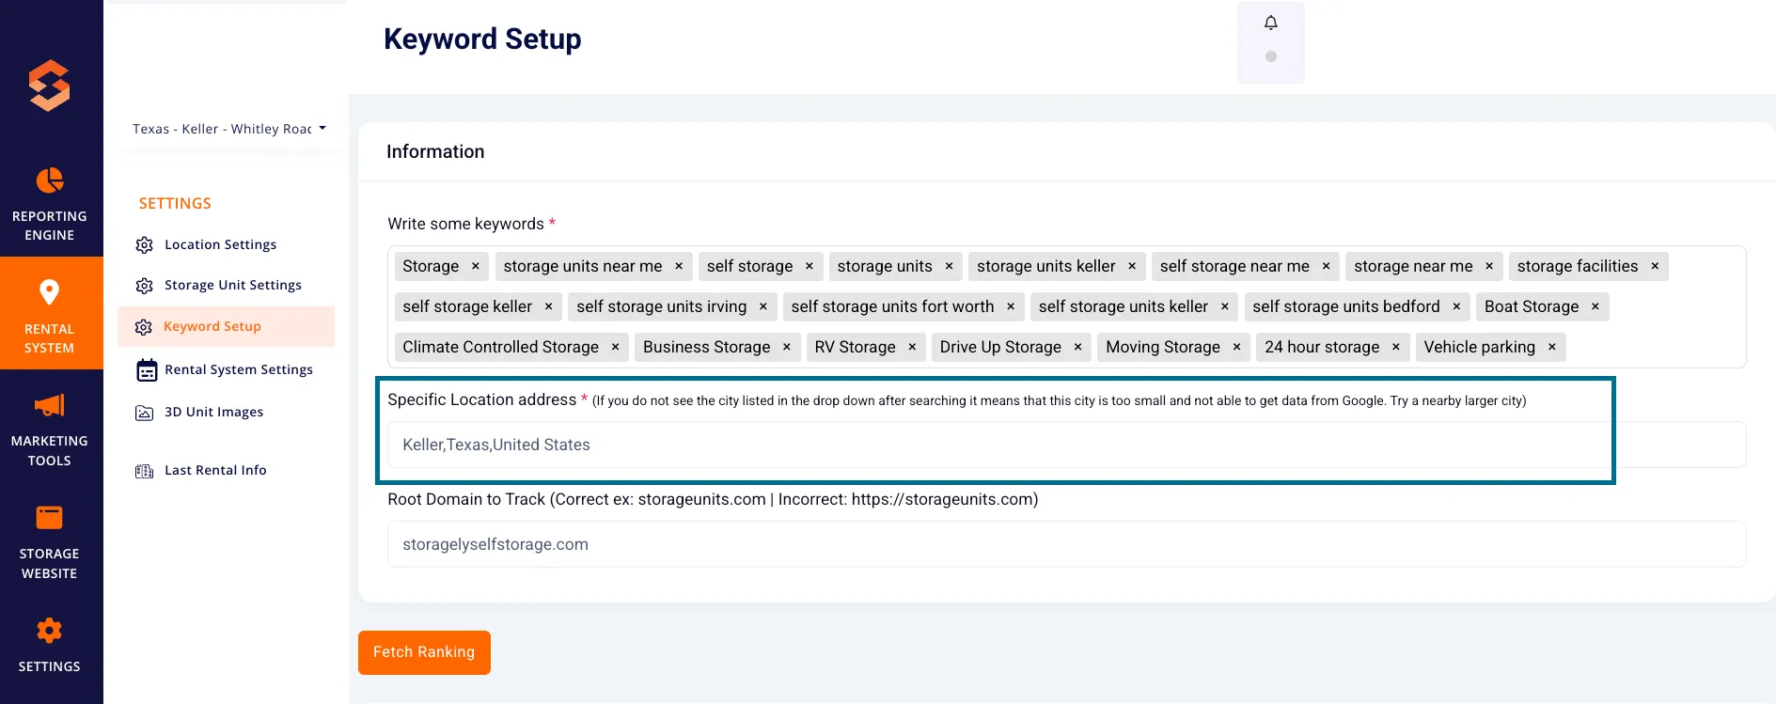Open Storage Website sidebar icon
Image resolution: width=1776 pixels, height=704 pixels.
tap(50, 518)
